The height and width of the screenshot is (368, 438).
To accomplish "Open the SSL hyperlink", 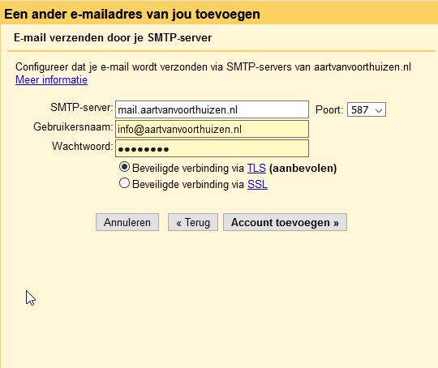I will [x=257, y=184].
